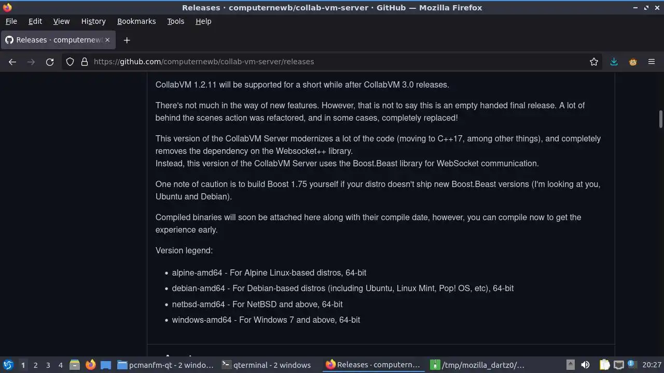Click the extension icon beside downloads
Image resolution: width=664 pixels, height=373 pixels.
tap(633, 62)
